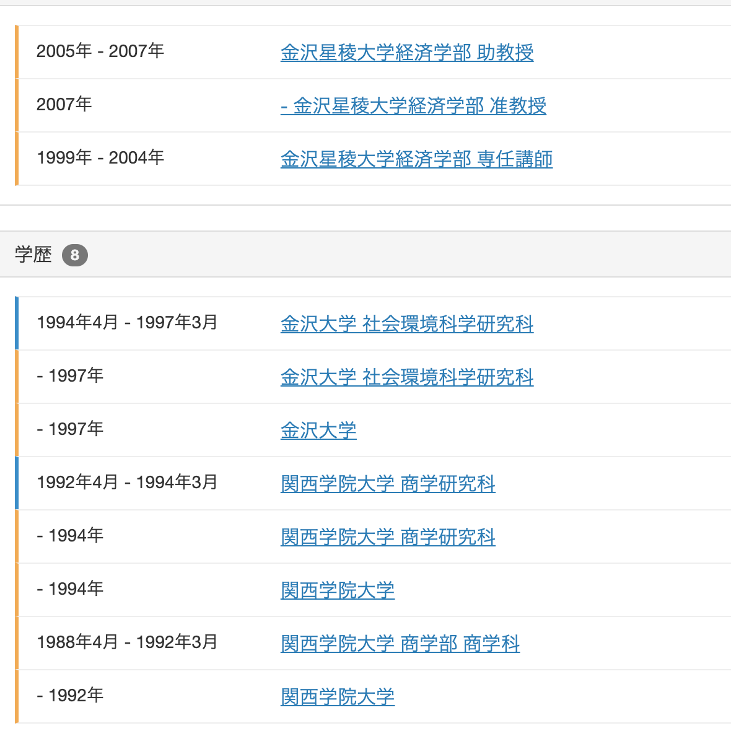Open 金沢大学 社会環境科学研究科 link dated 1994年4月 - 1997年3月
The image size is (731, 736).
pyautogui.click(x=407, y=323)
